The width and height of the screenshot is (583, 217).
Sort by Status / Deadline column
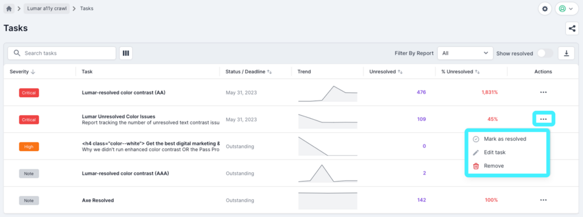[249, 72]
